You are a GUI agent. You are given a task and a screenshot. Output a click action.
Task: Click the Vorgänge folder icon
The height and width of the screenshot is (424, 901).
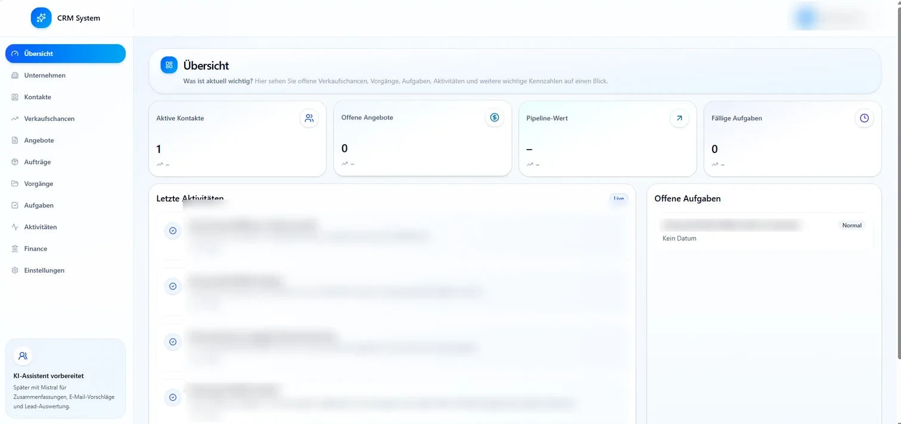[15, 183]
